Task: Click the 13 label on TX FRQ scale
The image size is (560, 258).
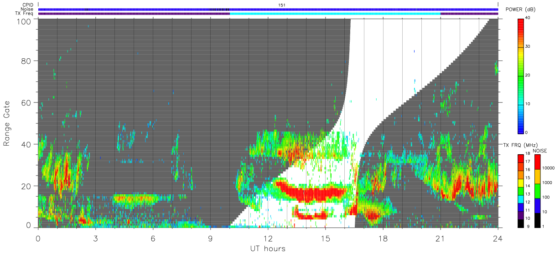Action: click(528, 194)
